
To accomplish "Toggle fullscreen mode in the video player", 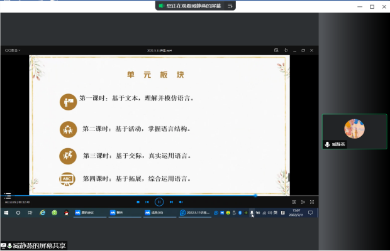I will pos(312,202).
